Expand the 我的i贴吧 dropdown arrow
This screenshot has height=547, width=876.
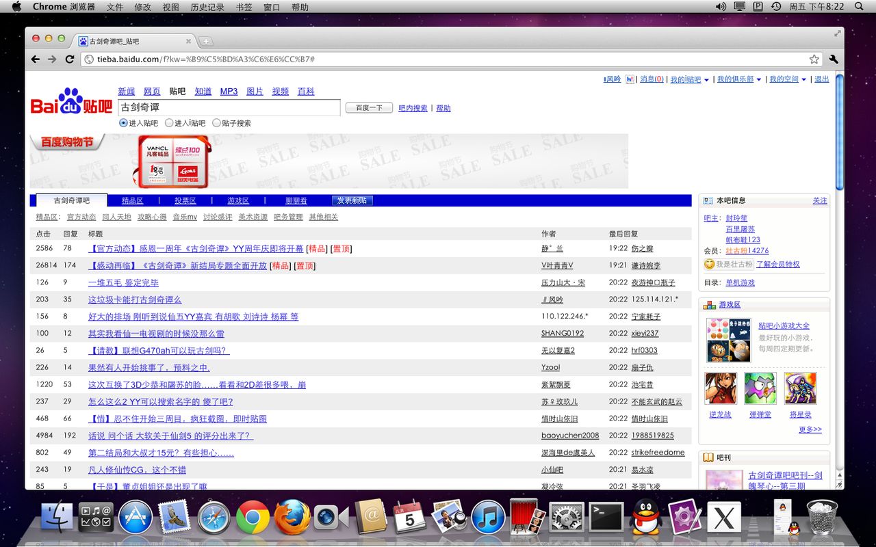706,80
